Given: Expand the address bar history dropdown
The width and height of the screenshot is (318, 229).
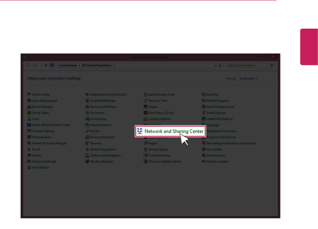Looking at the screenshot, I should [x=215, y=65].
